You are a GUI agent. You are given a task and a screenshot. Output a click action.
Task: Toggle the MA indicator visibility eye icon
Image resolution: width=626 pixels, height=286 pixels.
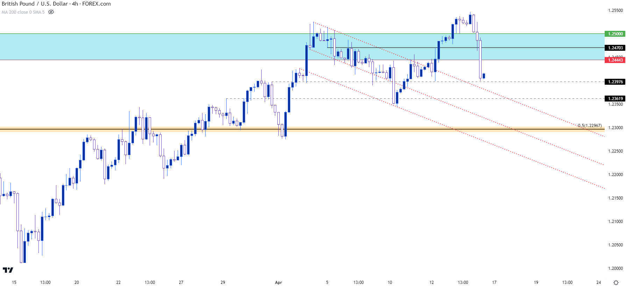[x=51, y=12]
